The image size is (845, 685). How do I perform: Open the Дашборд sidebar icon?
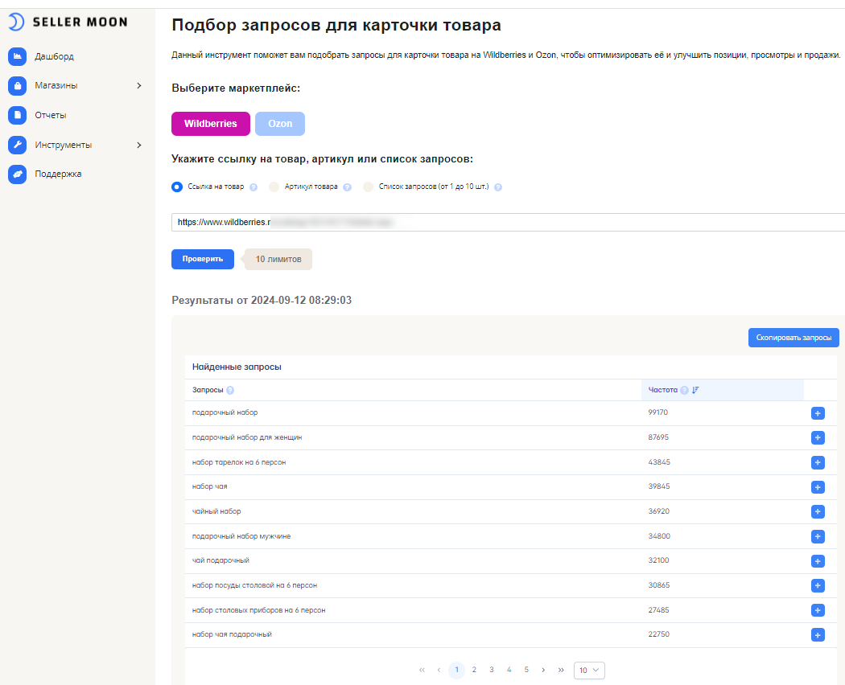point(17,56)
